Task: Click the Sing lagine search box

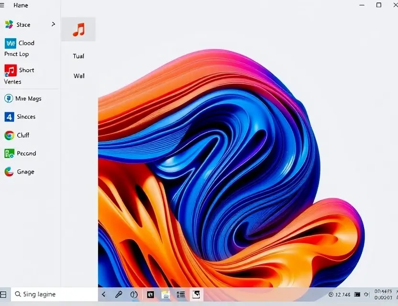Action: [55, 295]
